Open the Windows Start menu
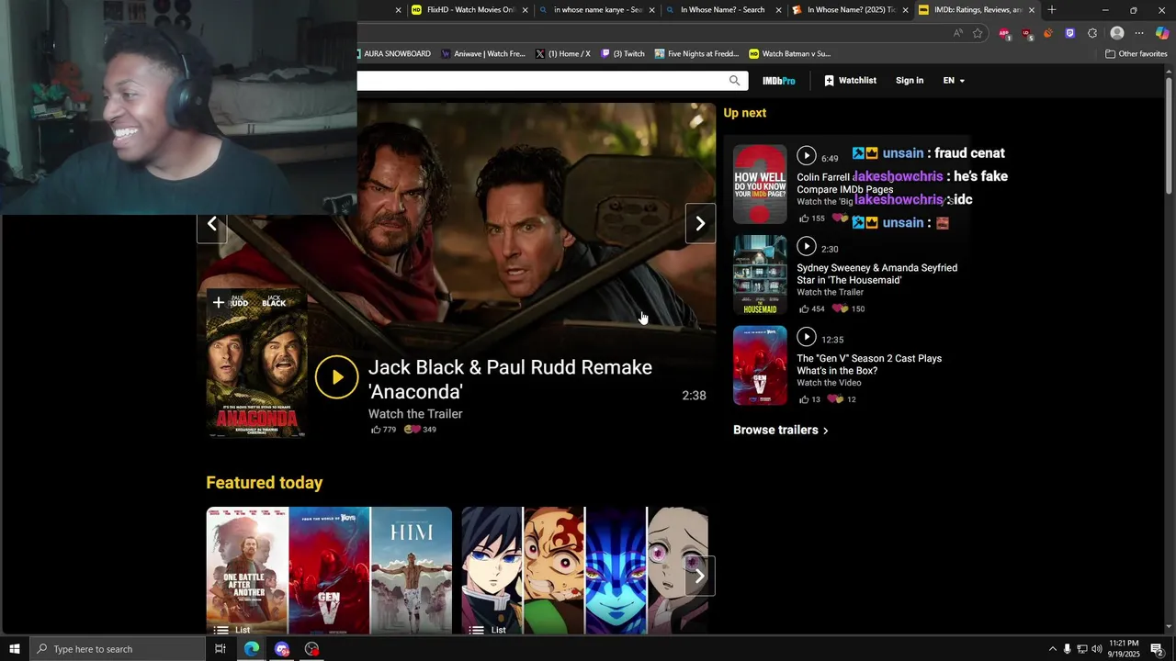This screenshot has width=1176, height=661. coord(15,649)
